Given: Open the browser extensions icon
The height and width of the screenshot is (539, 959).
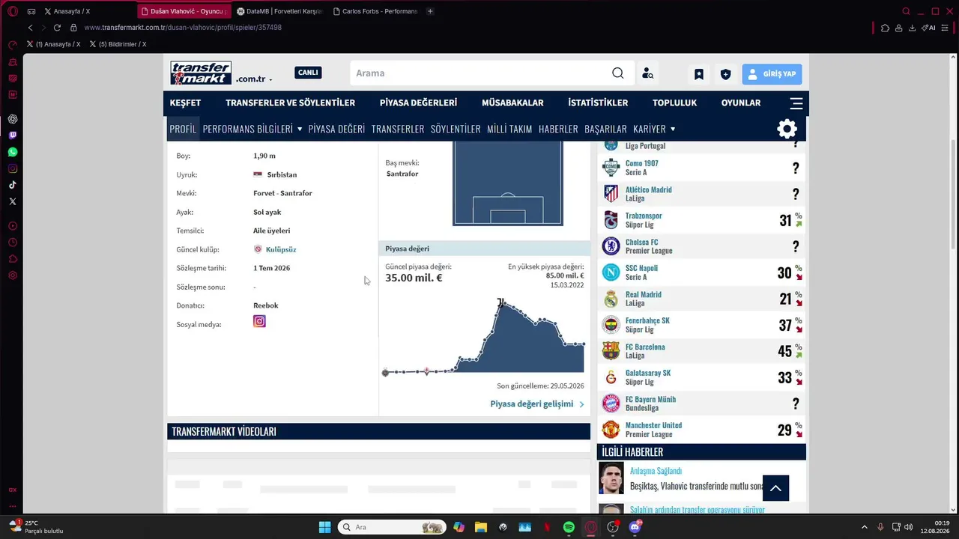Looking at the screenshot, I should click(885, 28).
